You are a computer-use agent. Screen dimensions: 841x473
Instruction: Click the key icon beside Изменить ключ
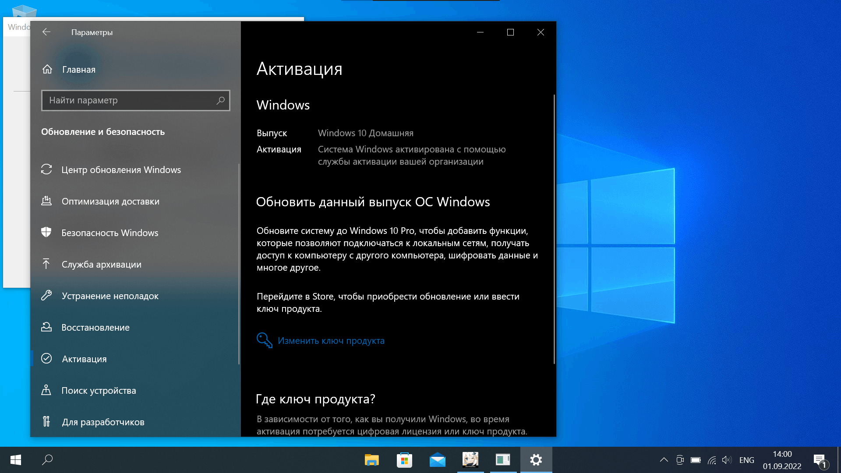(264, 340)
